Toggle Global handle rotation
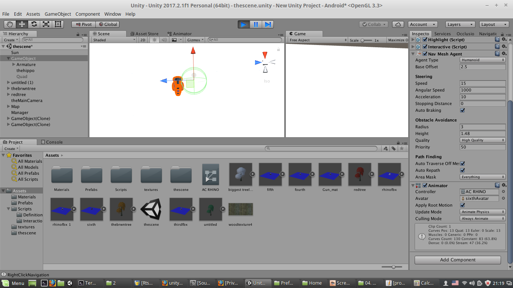 click(x=107, y=24)
